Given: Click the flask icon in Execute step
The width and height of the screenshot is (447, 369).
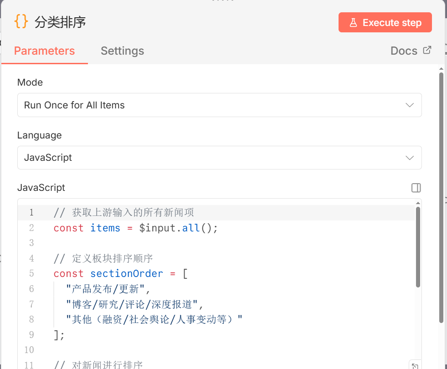Looking at the screenshot, I should [x=353, y=23].
